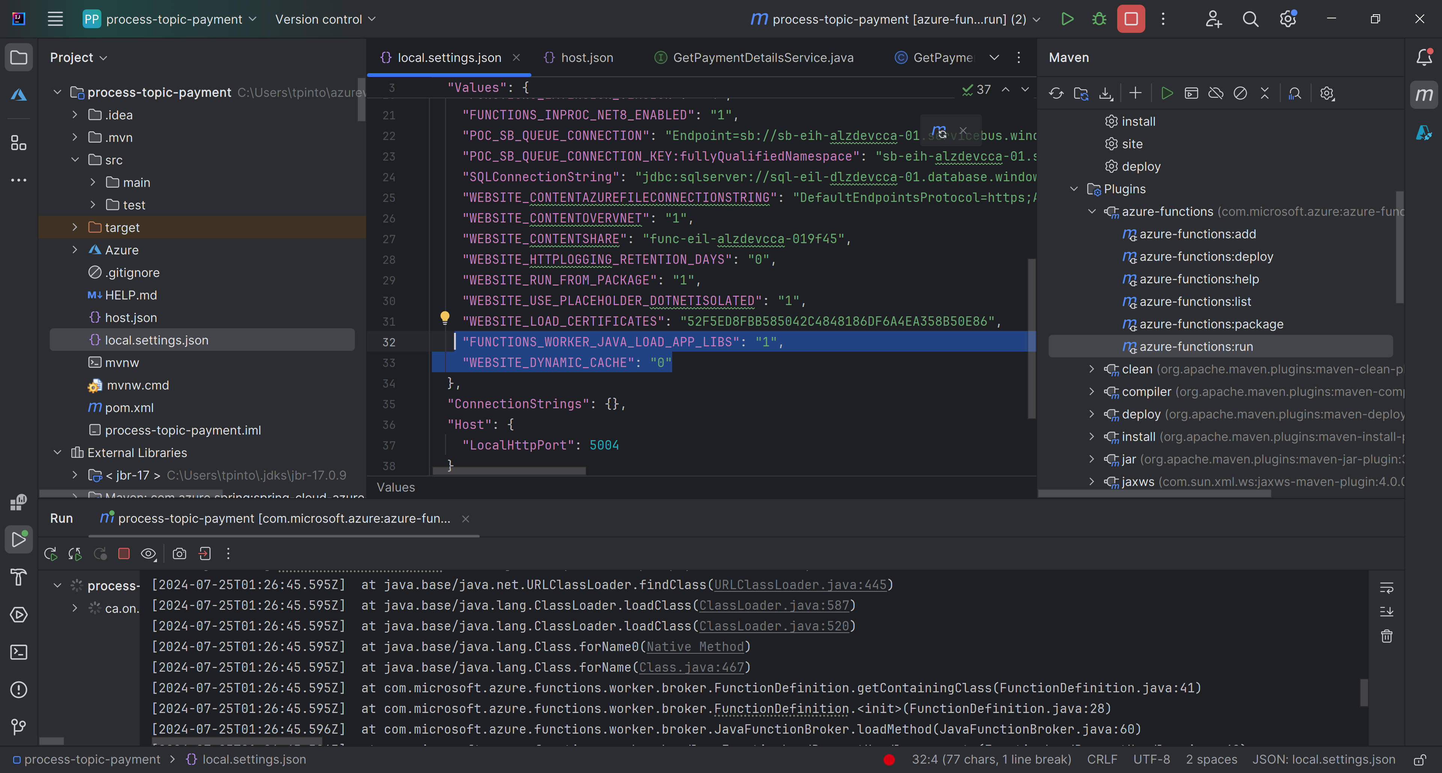Show hidden editor tabs dropdown
This screenshot has width=1442, height=773.
point(994,57)
